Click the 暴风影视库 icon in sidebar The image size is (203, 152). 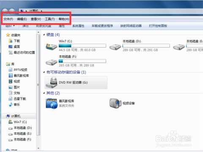[11, 76]
